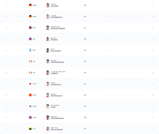
Task: Click the Laos flag icon
Action: 30,117
